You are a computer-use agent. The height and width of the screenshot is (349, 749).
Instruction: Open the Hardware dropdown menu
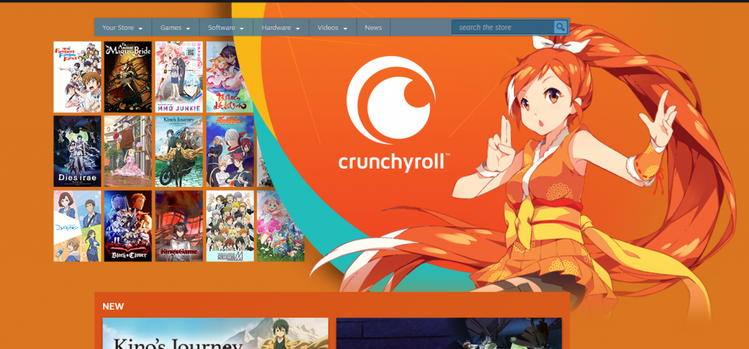(281, 27)
